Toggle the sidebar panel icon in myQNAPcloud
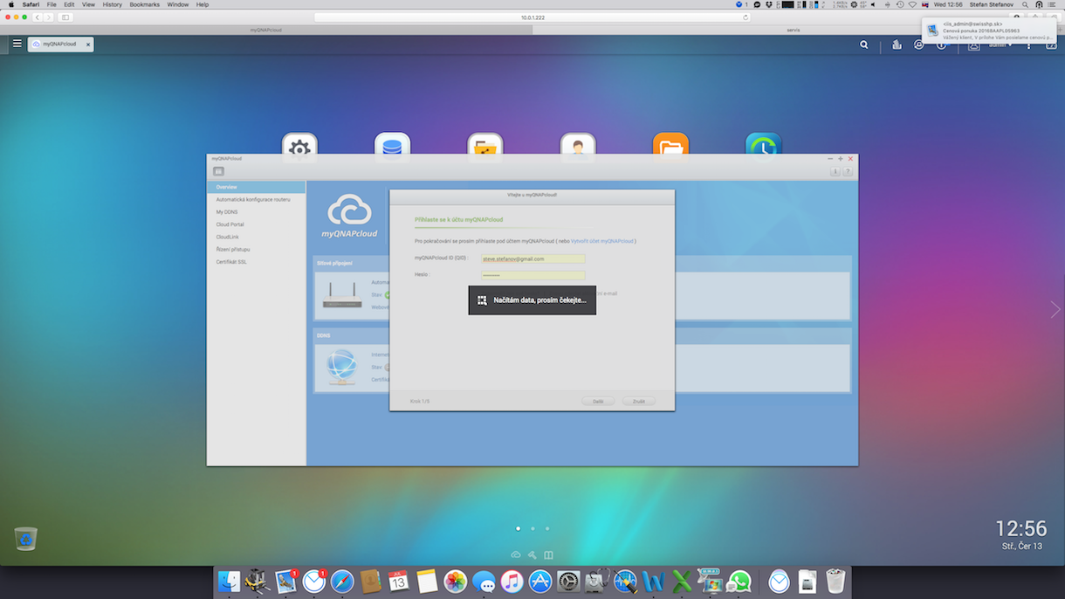The image size is (1065, 599). click(218, 172)
